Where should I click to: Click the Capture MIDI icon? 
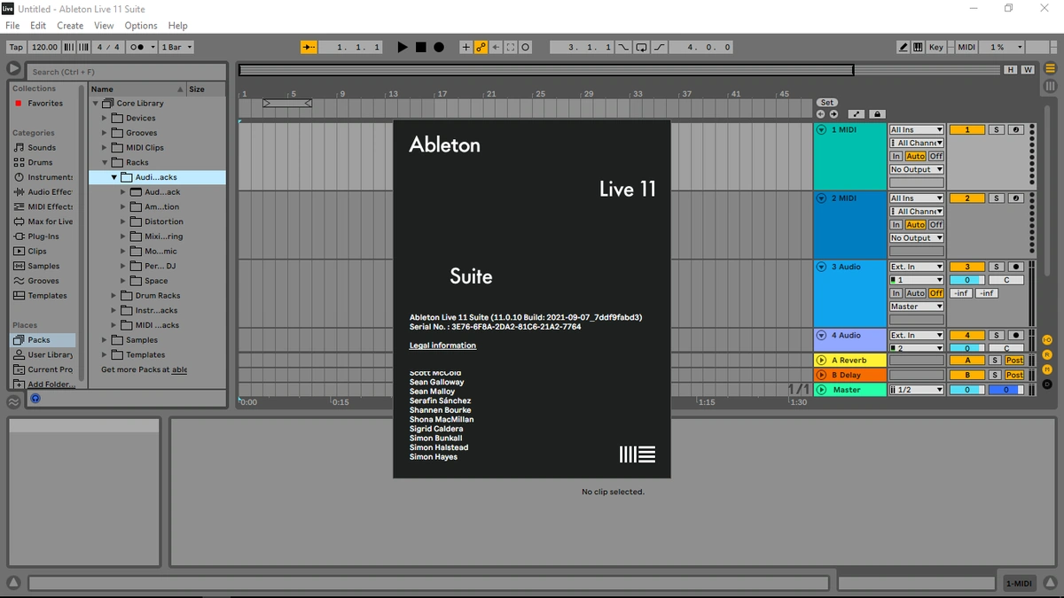tap(511, 47)
